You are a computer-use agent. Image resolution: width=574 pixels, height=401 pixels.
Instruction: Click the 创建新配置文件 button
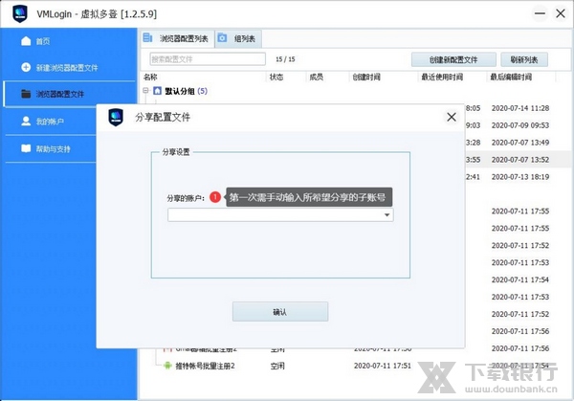coord(453,59)
